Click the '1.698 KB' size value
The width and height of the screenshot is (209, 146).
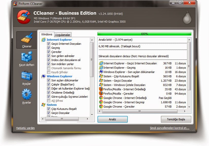point(166,102)
